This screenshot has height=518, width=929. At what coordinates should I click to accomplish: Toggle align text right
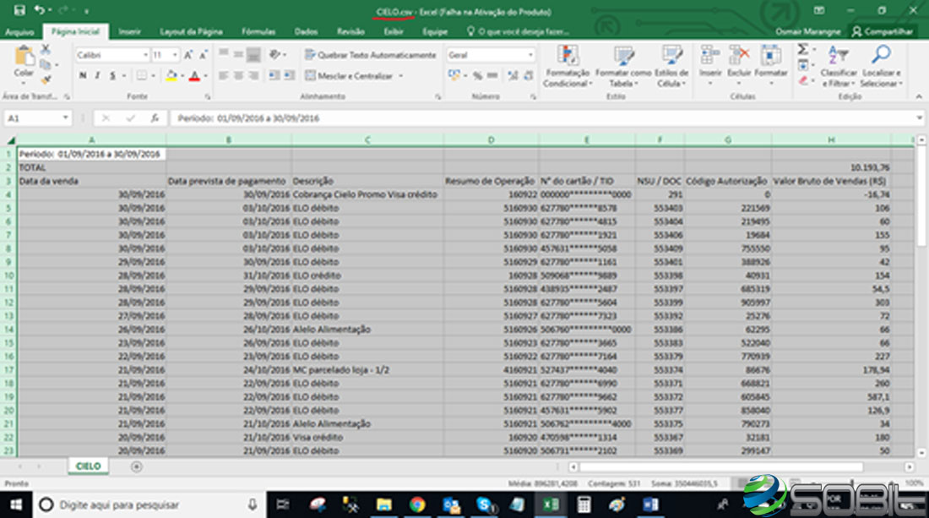click(x=253, y=76)
